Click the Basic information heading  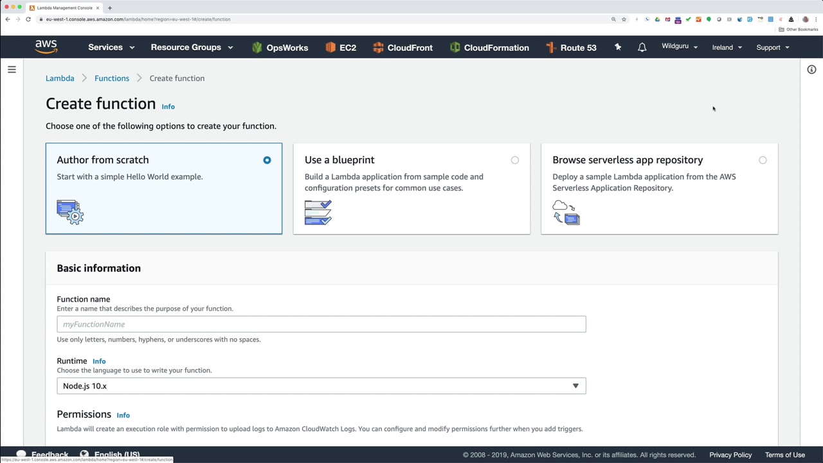(99, 268)
